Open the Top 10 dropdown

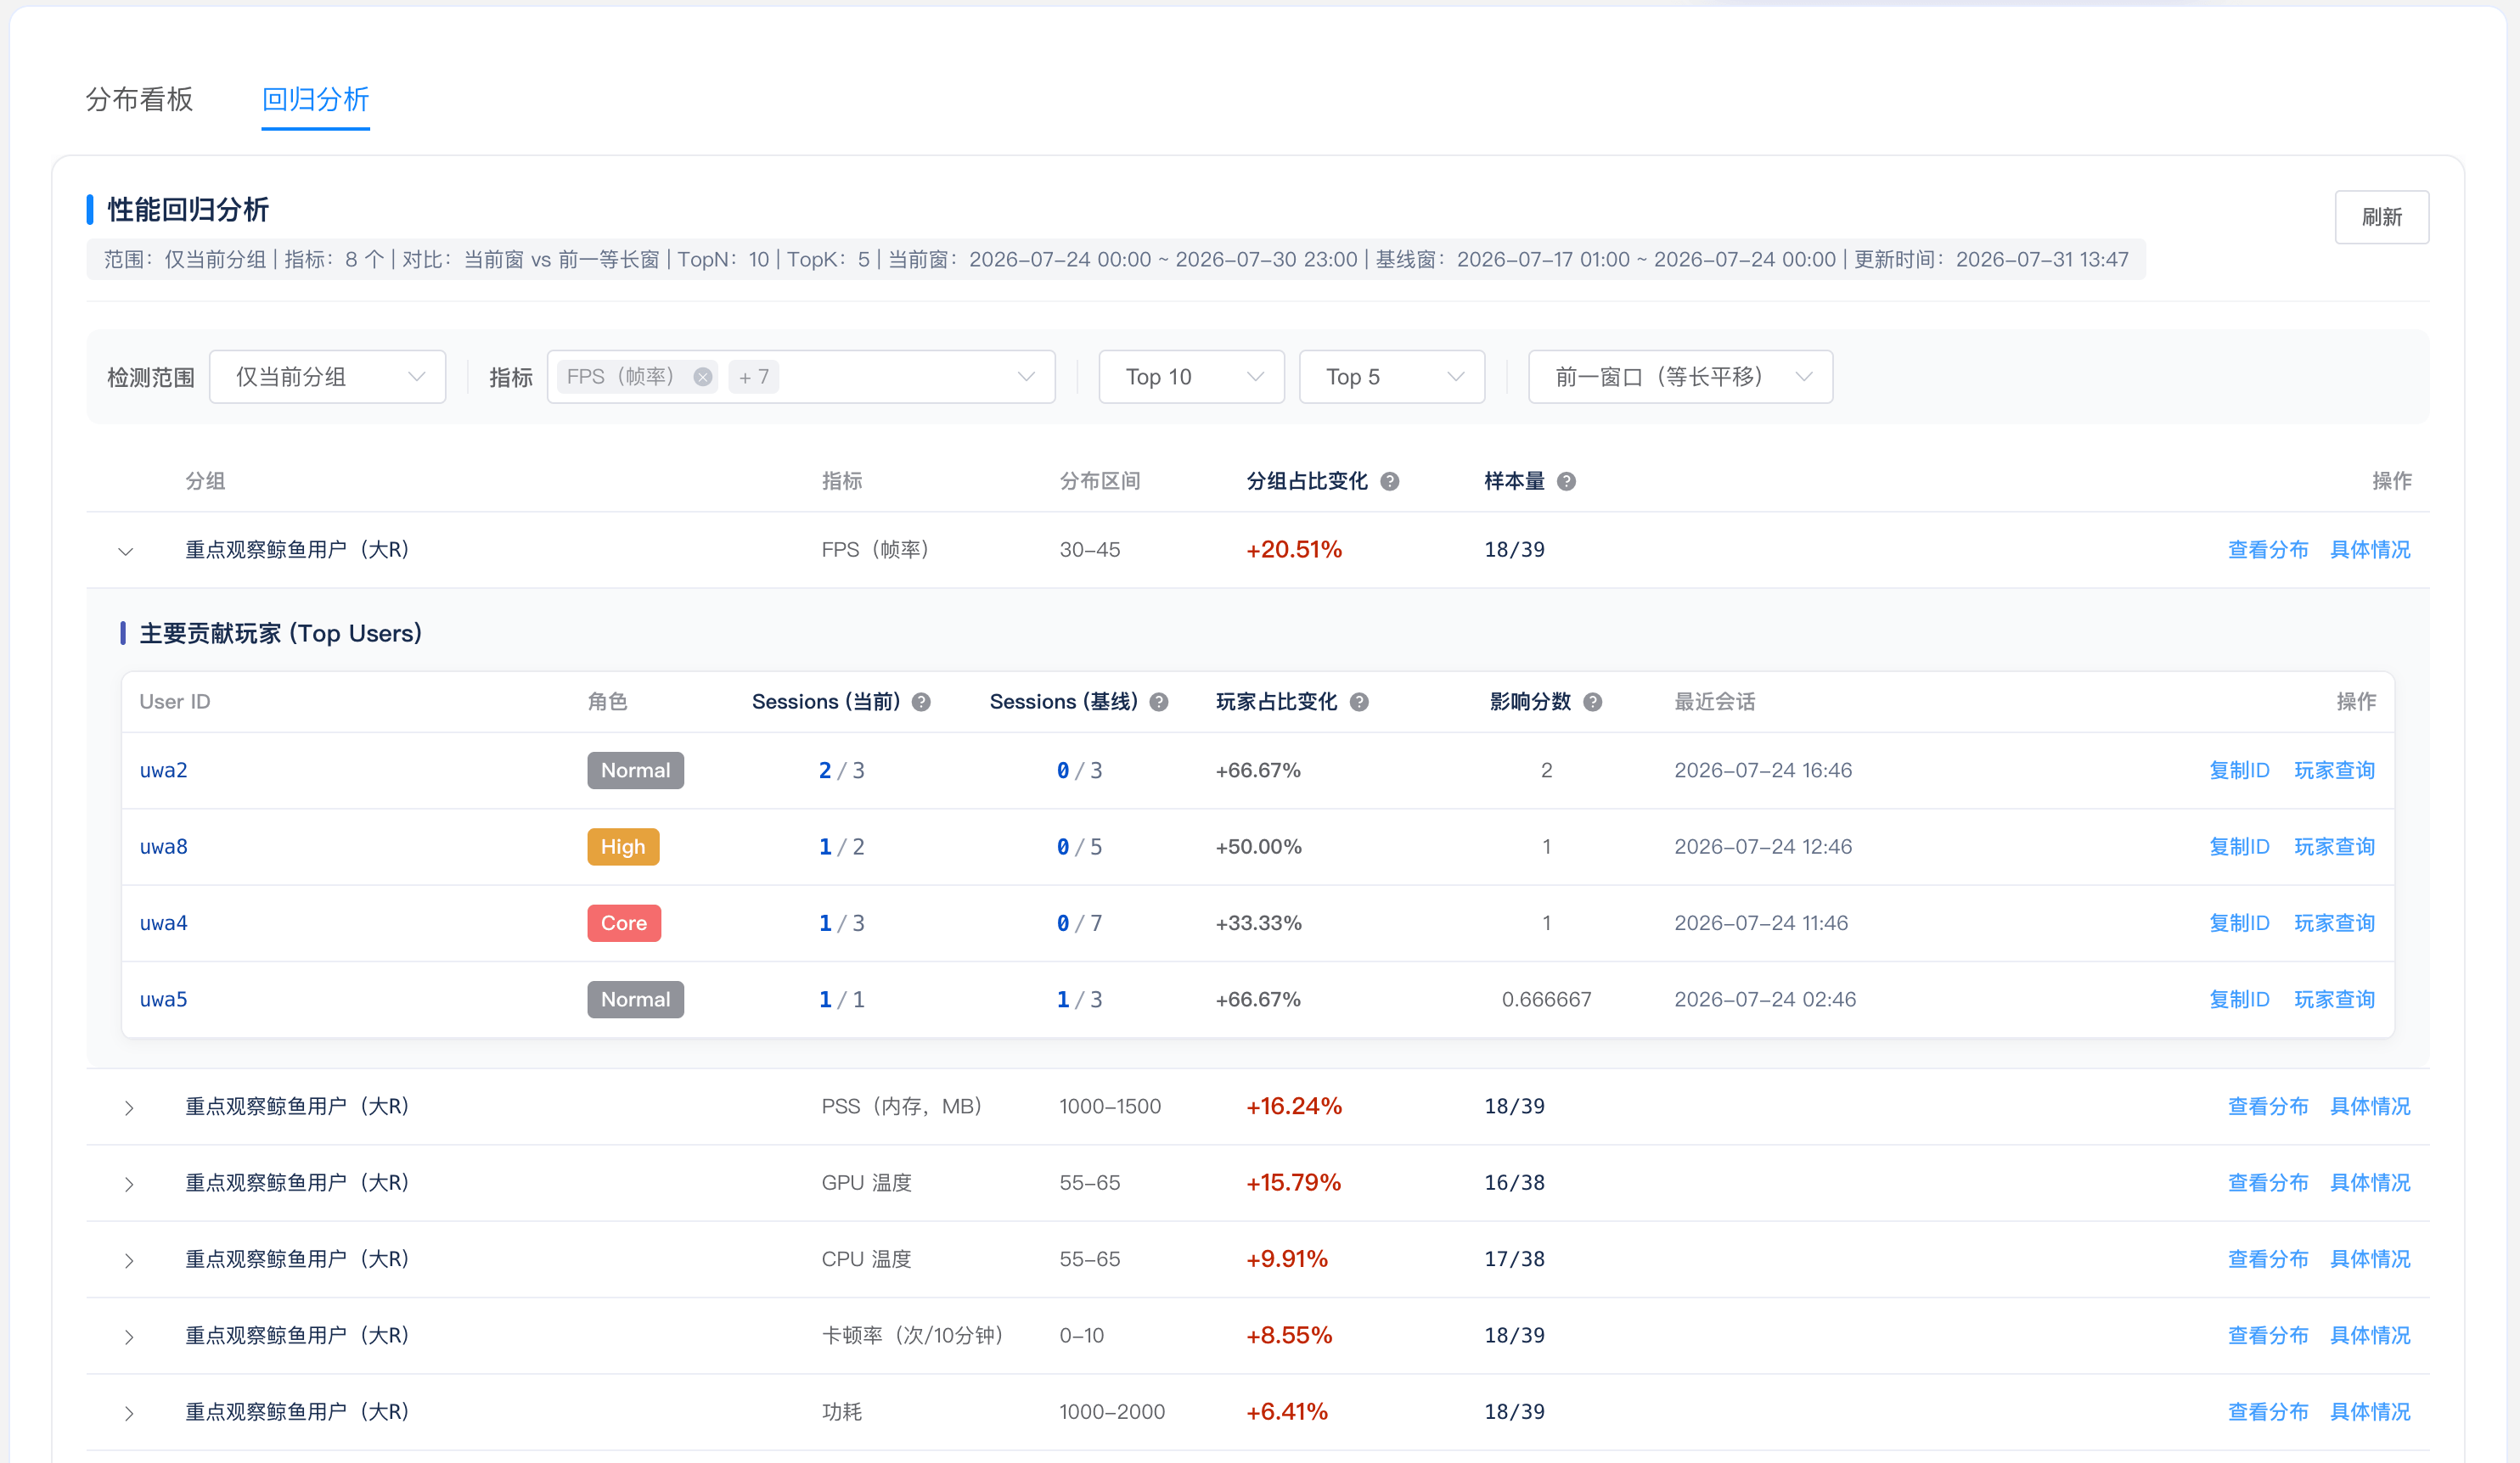tap(1191, 377)
